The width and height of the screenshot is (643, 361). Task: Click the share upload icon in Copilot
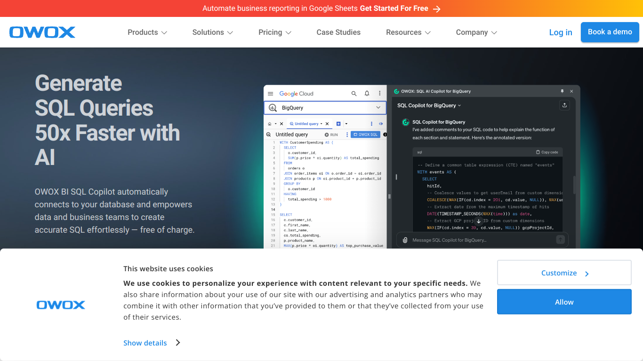564,105
